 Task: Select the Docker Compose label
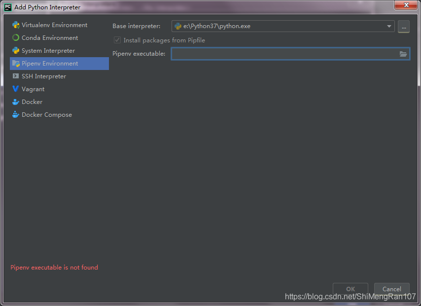(47, 115)
